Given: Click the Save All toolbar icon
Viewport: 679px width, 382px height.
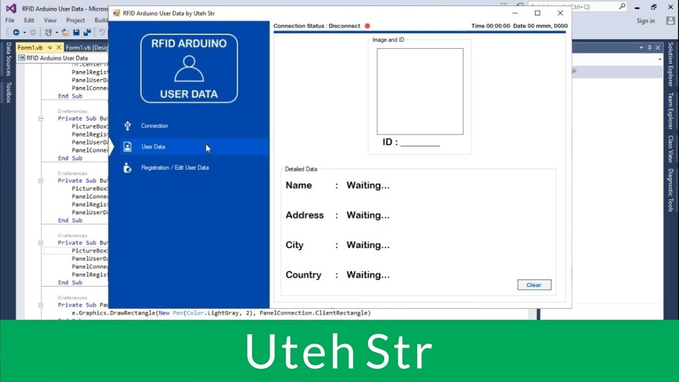Looking at the screenshot, I should point(86,32).
